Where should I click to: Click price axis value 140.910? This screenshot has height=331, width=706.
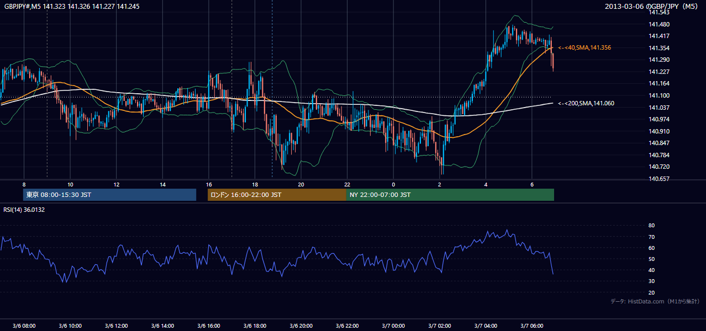coord(659,131)
